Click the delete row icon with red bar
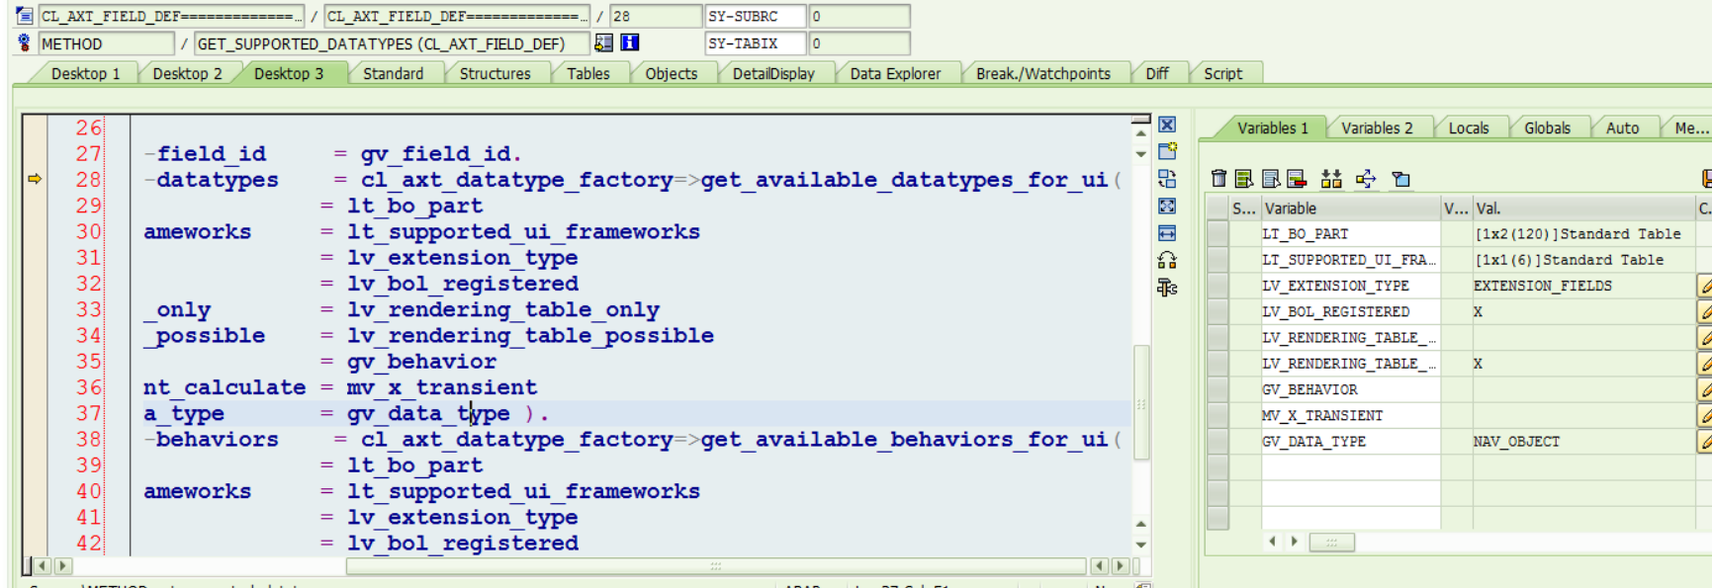 [1297, 179]
